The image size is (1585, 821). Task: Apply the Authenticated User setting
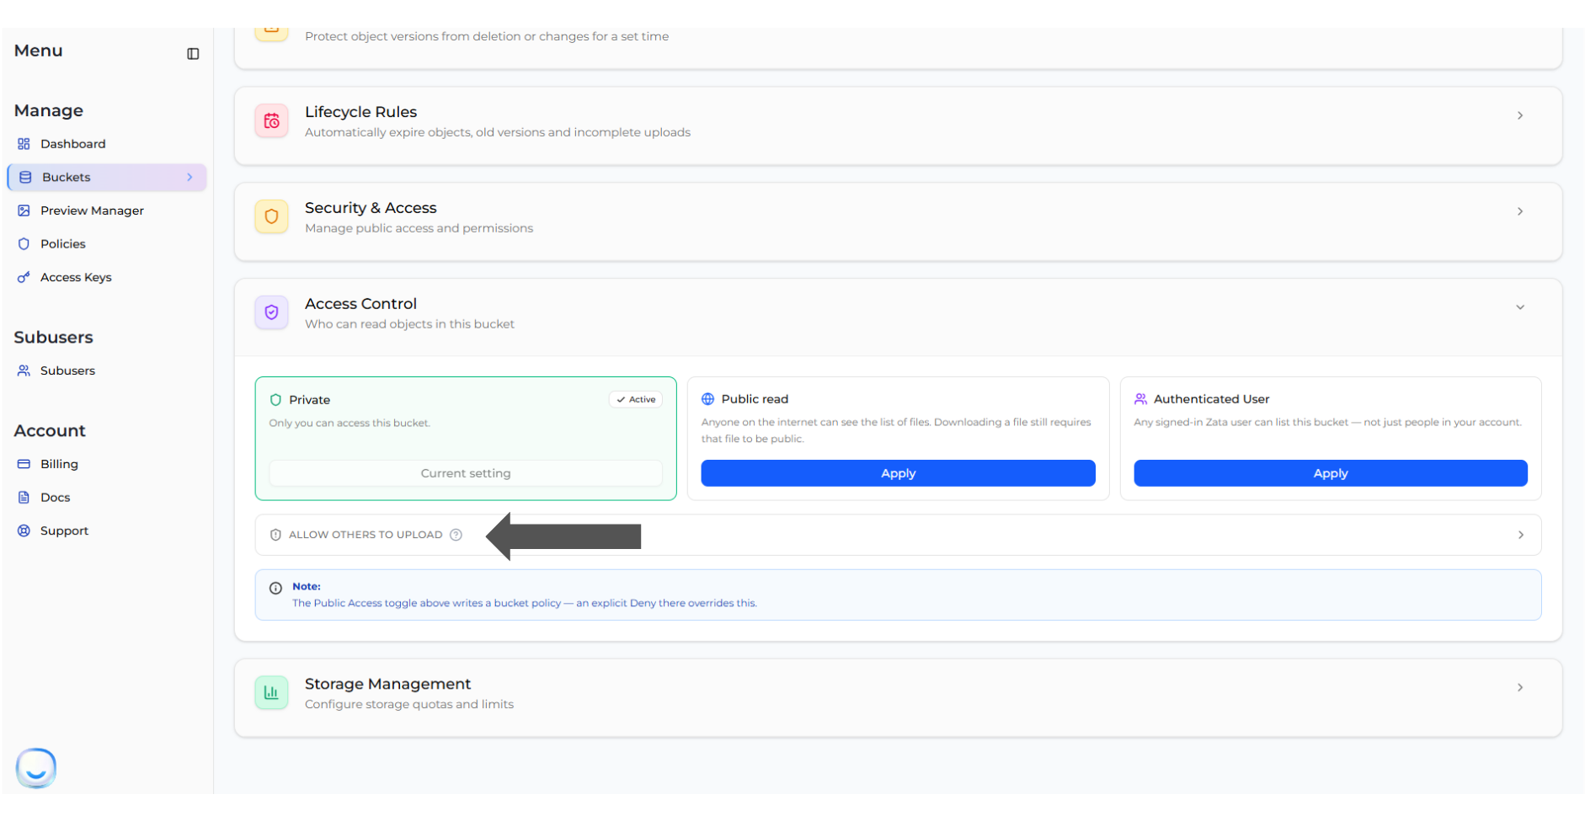tap(1331, 473)
